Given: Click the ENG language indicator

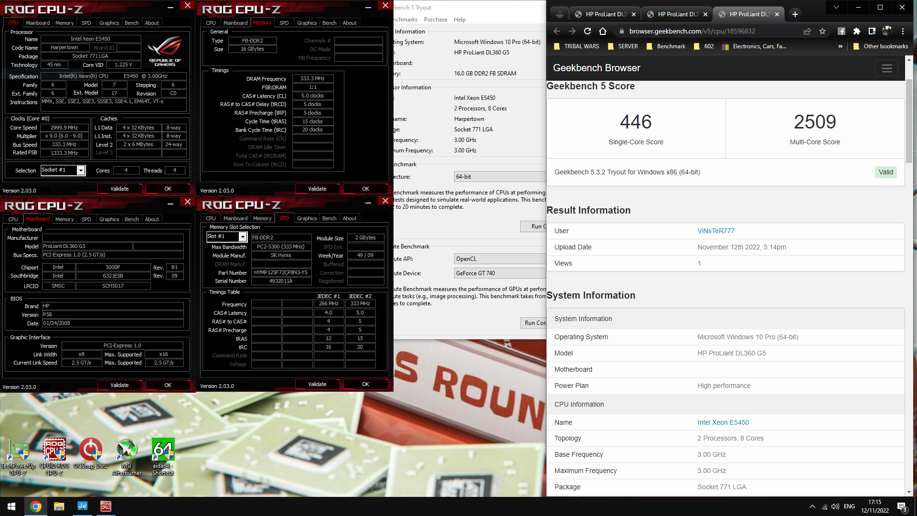Looking at the screenshot, I should [849, 506].
